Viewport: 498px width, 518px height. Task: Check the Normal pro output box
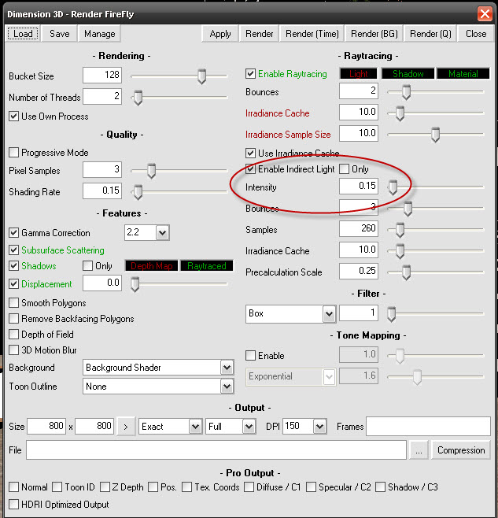click(13, 487)
